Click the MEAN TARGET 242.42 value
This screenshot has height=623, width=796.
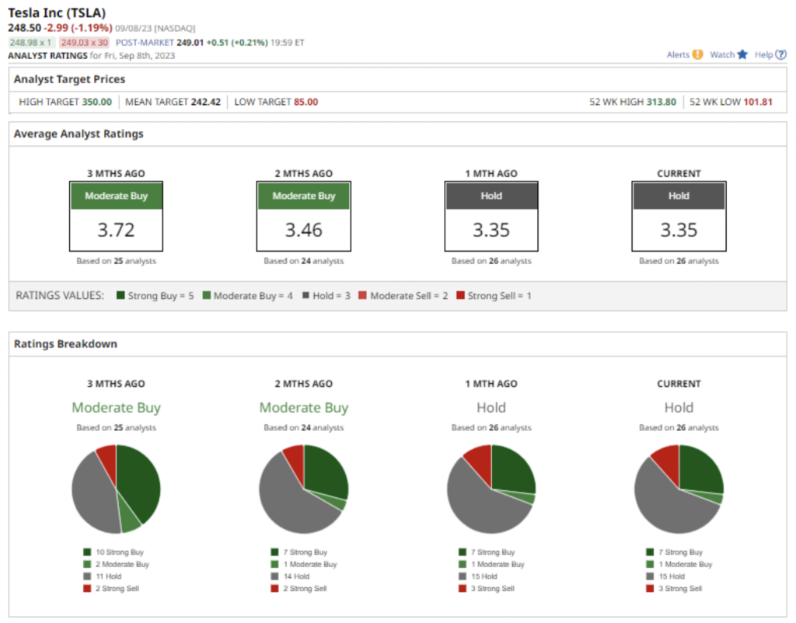tap(205, 102)
